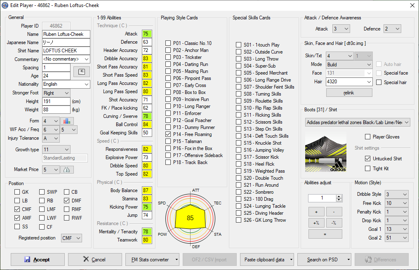
Task: Check S19 - Weighted Pass skill
Action: tap(239, 171)
